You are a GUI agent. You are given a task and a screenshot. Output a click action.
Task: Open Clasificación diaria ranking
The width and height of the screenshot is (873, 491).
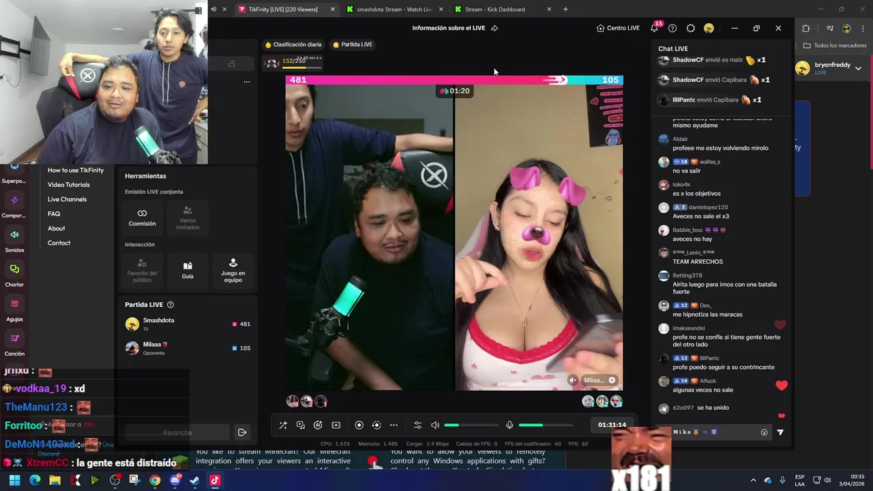pos(293,44)
